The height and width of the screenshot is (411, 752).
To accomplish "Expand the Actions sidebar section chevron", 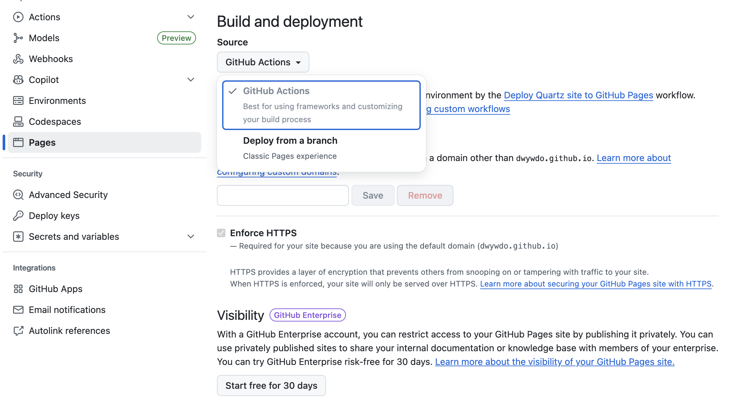I will click(x=191, y=17).
